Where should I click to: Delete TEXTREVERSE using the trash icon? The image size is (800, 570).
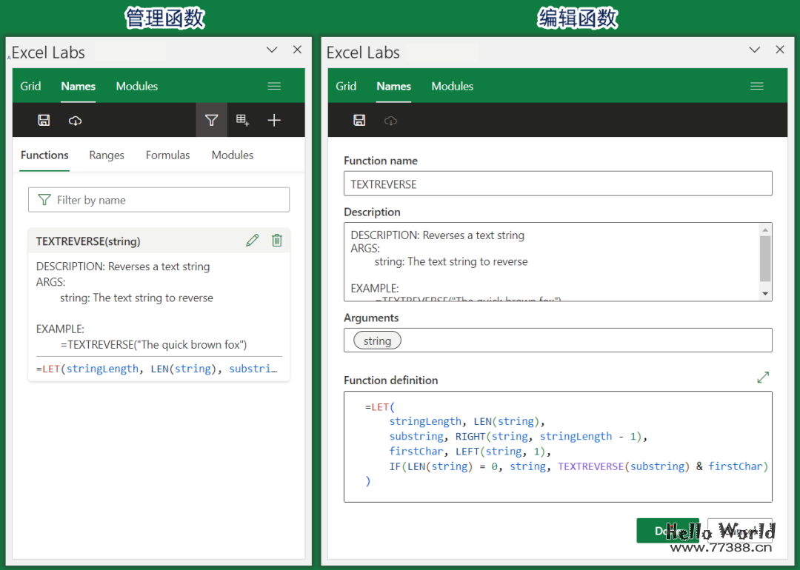tap(277, 240)
